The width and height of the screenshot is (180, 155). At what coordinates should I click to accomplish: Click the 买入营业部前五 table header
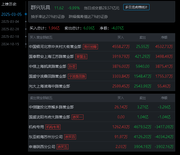pyautogui.click(x=41, y=37)
